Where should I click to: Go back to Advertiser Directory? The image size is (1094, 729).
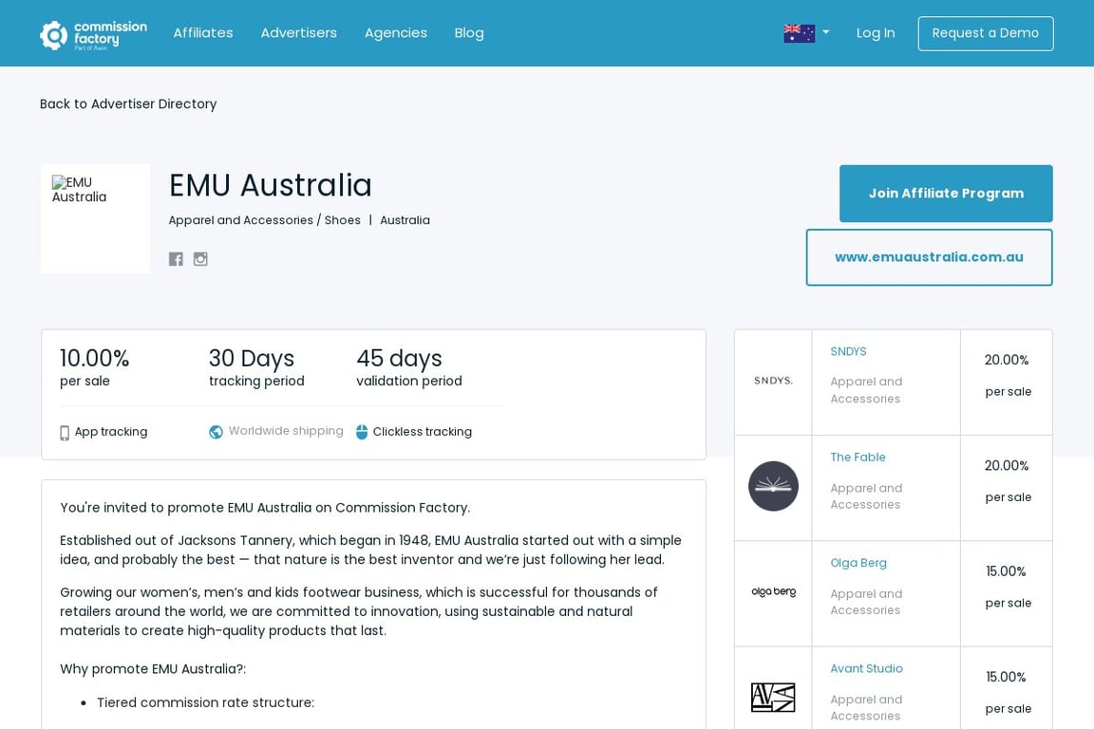(128, 104)
